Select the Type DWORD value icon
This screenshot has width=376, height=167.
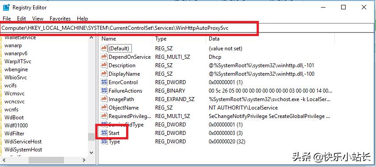pos(104,142)
